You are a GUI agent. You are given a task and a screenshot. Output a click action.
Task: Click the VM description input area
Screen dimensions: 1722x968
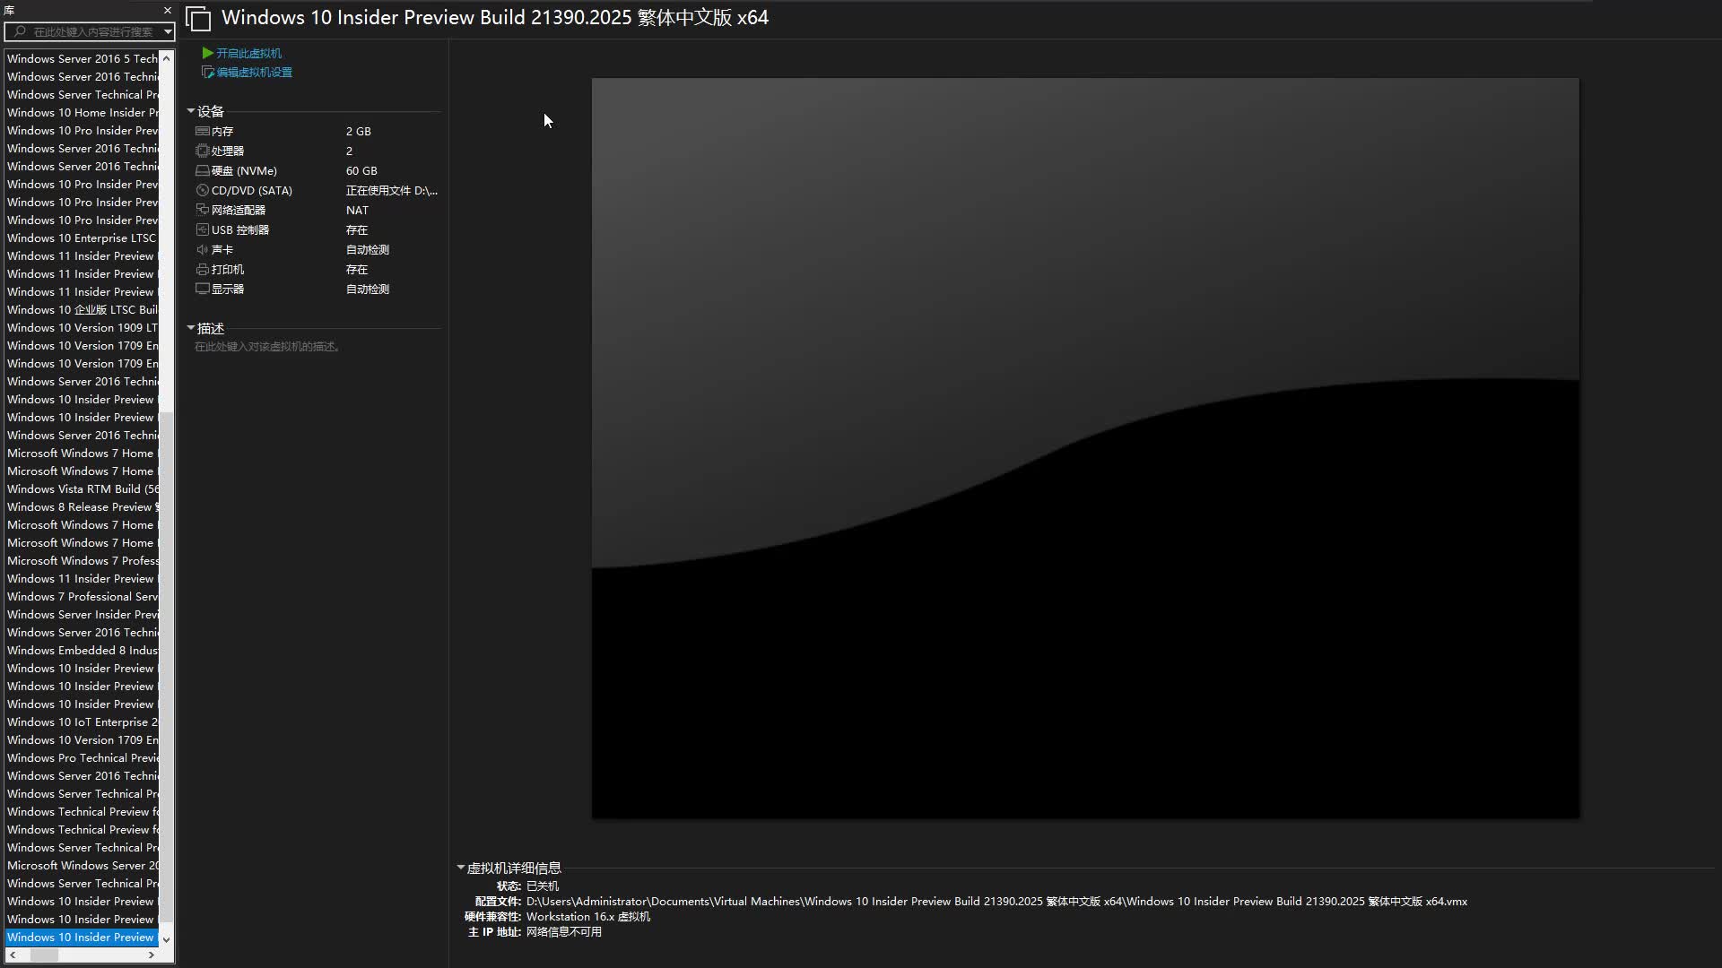pyautogui.click(x=267, y=347)
